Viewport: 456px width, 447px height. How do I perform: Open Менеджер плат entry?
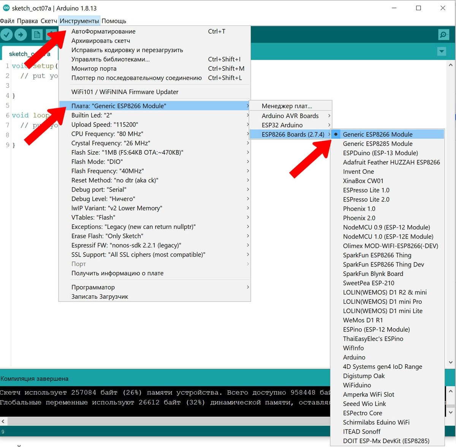click(x=290, y=106)
